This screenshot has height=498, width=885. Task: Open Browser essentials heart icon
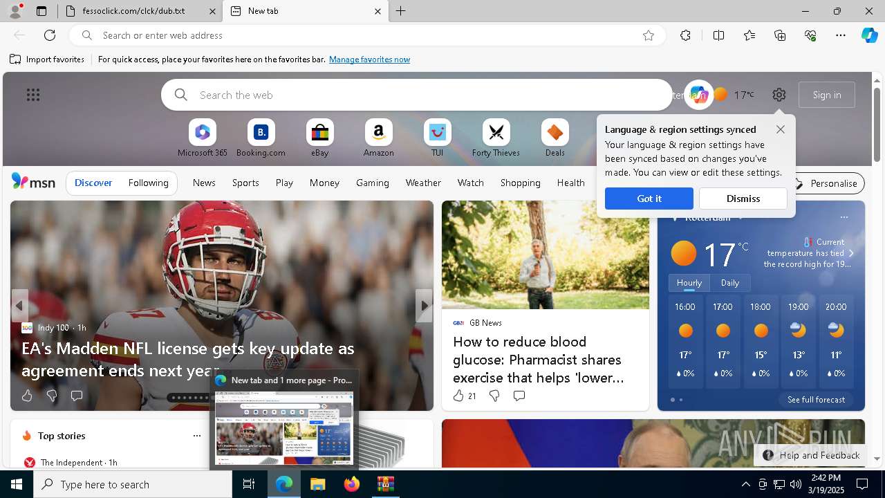810,35
